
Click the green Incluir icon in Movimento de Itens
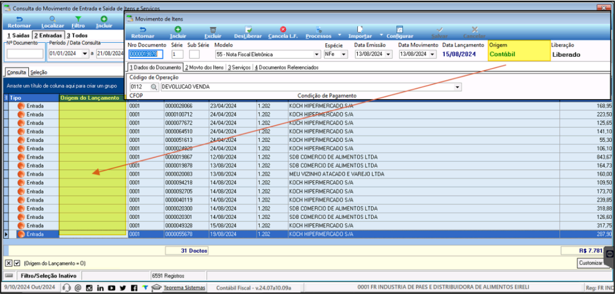(x=178, y=30)
